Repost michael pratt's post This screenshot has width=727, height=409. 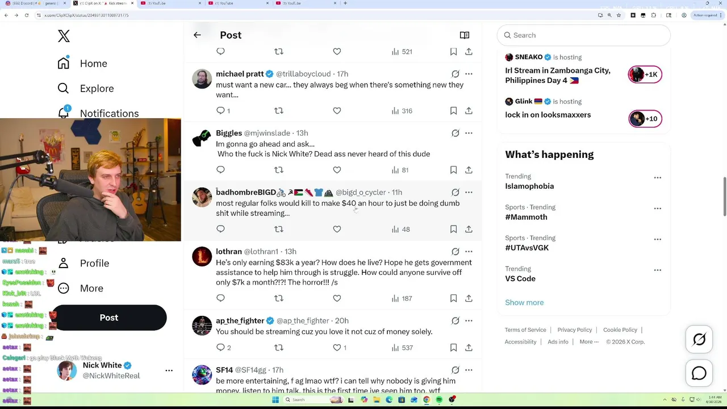click(x=279, y=111)
